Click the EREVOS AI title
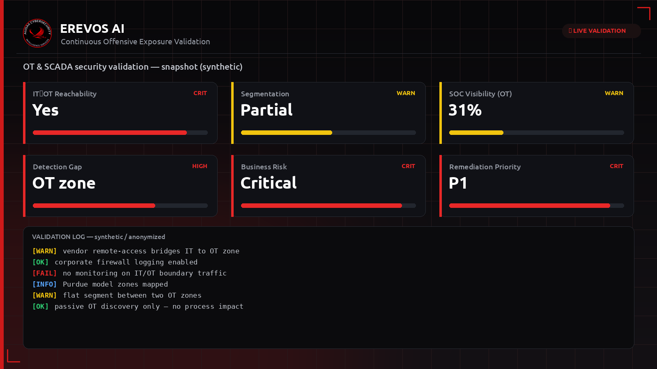The height and width of the screenshot is (369, 657). 92,29
